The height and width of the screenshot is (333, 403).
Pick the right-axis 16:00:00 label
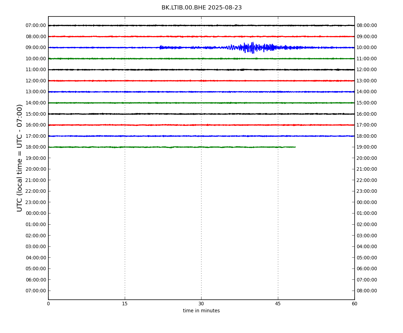click(367, 114)
